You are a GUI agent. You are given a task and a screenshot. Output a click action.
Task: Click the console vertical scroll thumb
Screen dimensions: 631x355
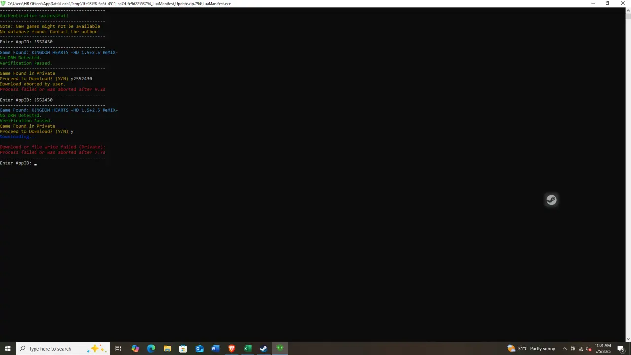628,16
